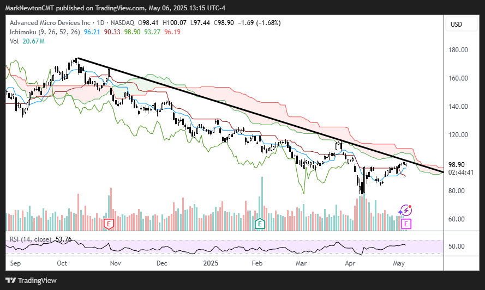
Task: Click the Sep label on the time axis
Action: [15, 263]
